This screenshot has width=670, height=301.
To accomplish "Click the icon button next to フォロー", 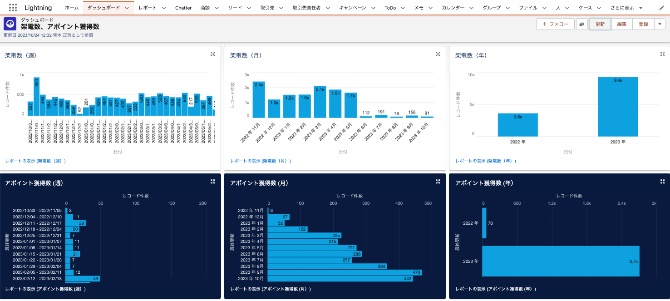I will tap(581, 24).
